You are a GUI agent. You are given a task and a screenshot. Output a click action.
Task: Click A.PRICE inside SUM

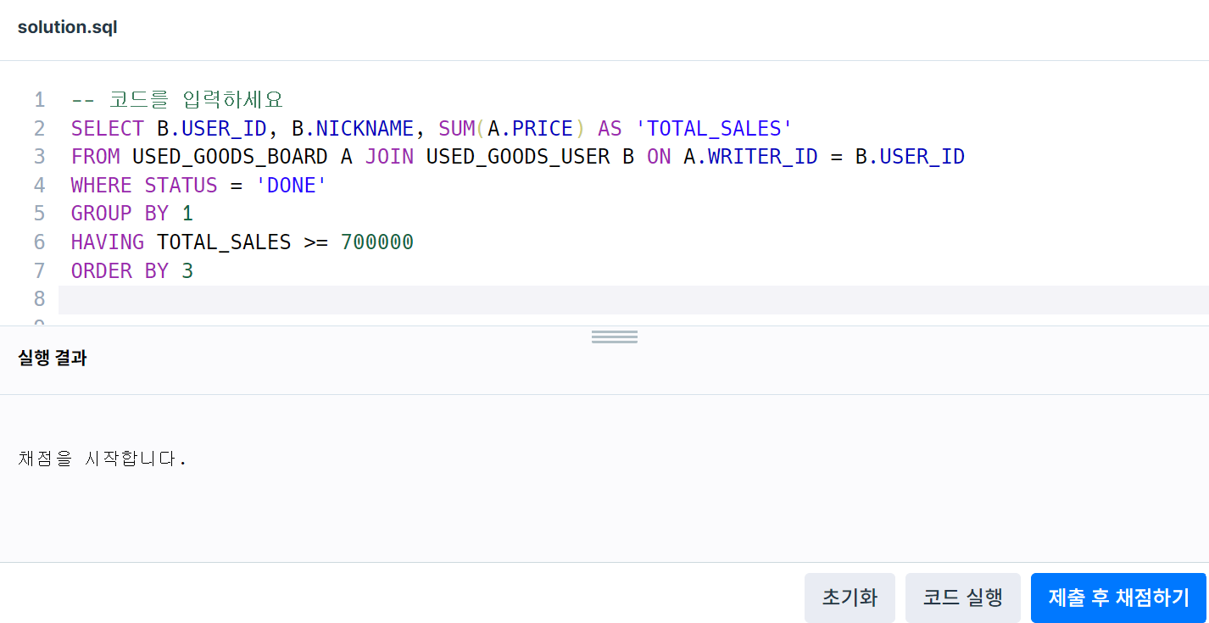coord(530,129)
